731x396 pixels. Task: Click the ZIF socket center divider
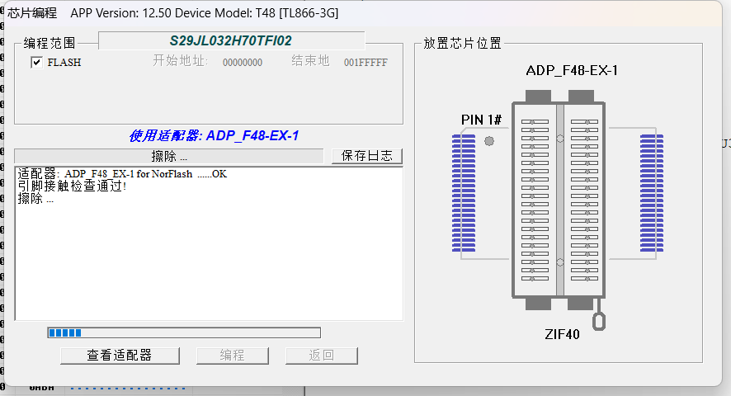point(559,200)
